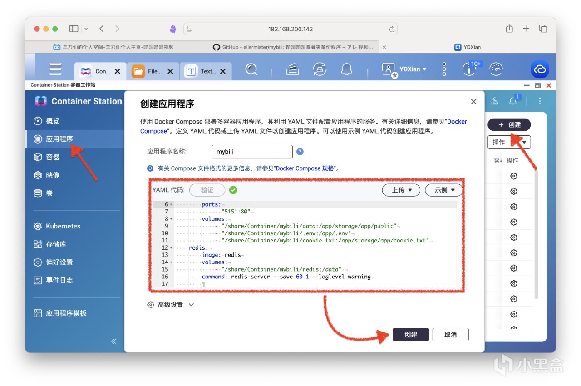Switch to the YDXian browser tab

[x=468, y=47]
